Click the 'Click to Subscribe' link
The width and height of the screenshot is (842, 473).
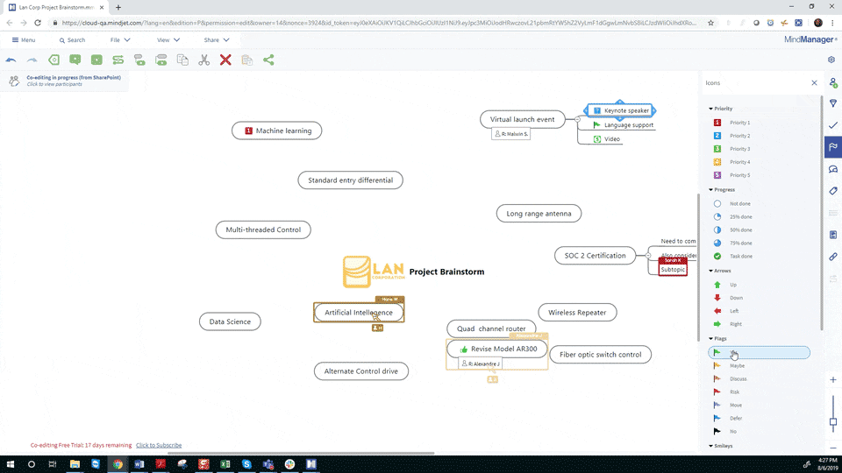pyautogui.click(x=159, y=445)
